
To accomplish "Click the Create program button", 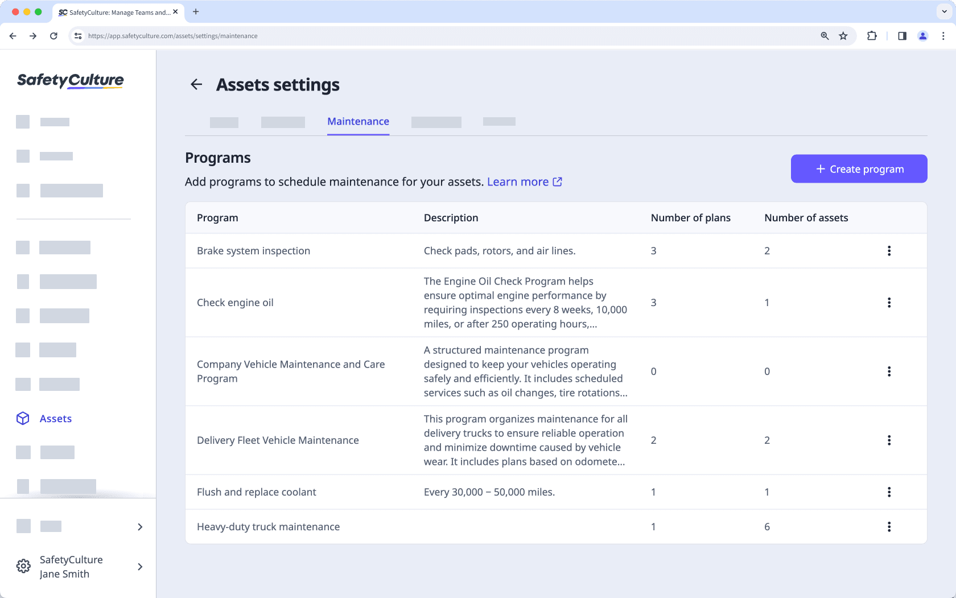I will click(x=859, y=168).
